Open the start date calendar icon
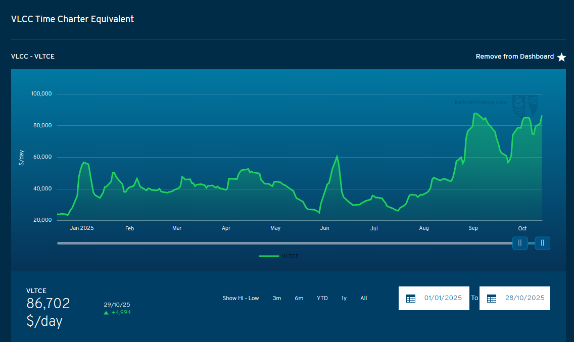This screenshot has height=342, width=574. point(411,298)
